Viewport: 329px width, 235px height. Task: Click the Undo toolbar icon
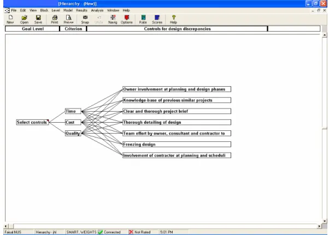[x=99, y=20]
